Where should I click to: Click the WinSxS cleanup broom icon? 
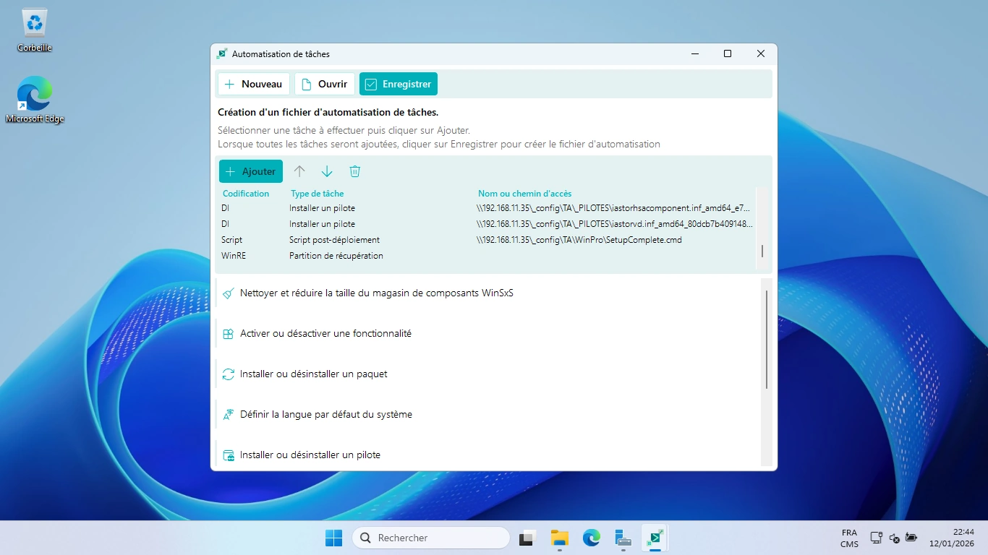[x=229, y=293]
